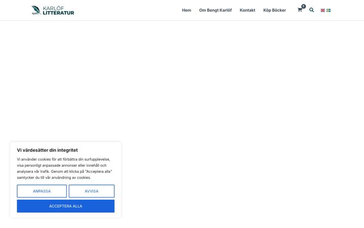Click the Karlöf Litteratur logo
Viewport: 364px width, 228px height.
click(53, 10)
